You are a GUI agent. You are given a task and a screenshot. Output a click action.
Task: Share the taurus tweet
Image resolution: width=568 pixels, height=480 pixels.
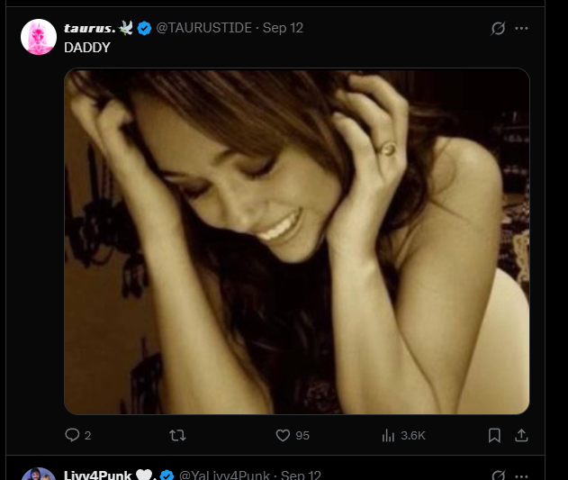(520, 435)
